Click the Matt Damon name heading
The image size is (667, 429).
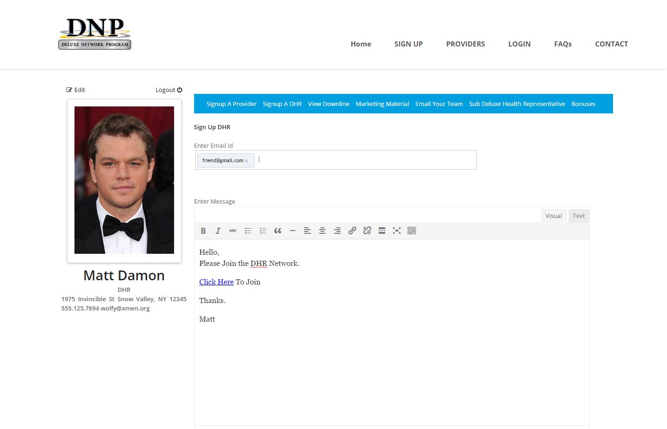124,275
